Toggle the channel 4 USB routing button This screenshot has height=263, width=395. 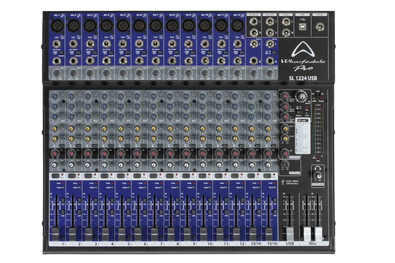[112, 212]
